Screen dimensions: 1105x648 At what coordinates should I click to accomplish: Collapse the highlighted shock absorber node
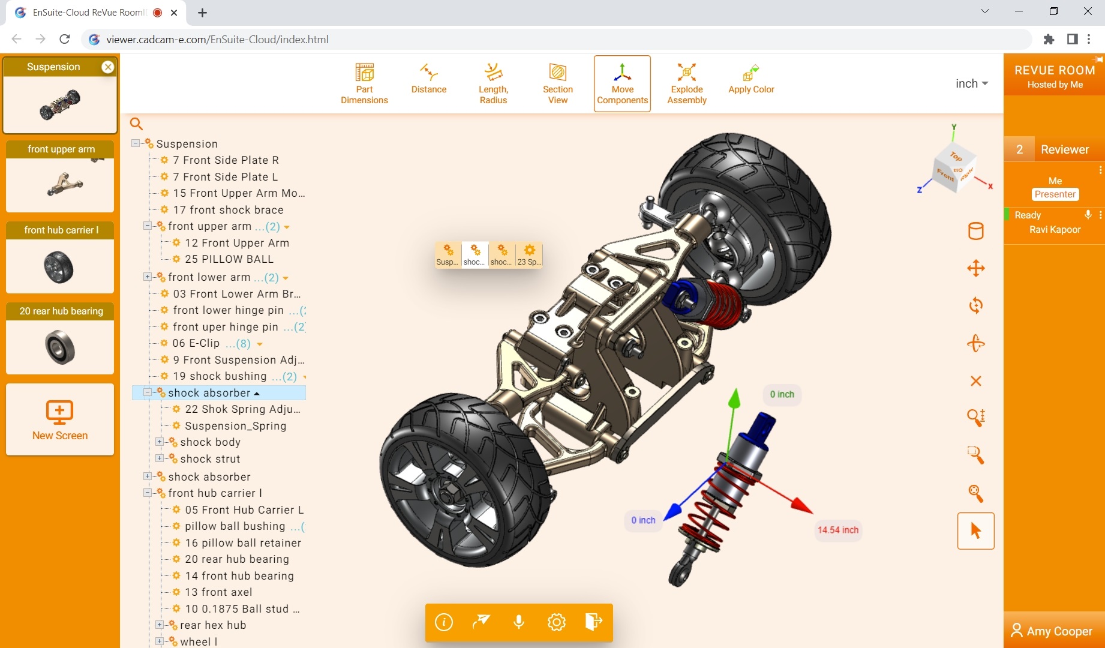point(148,392)
